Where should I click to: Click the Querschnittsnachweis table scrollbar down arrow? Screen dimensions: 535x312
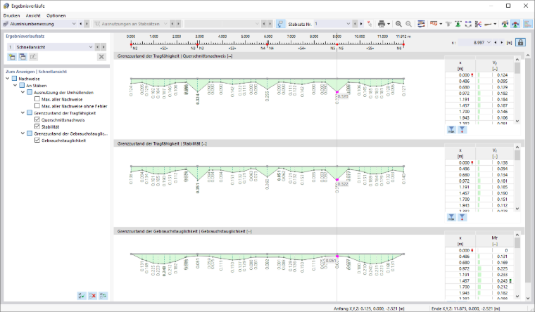(x=517, y=121)
